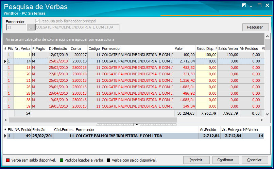Screen dimensions: 274x169
Task: Sort by Vlr.Pedido header in lower grid
Action: [209, 130]
